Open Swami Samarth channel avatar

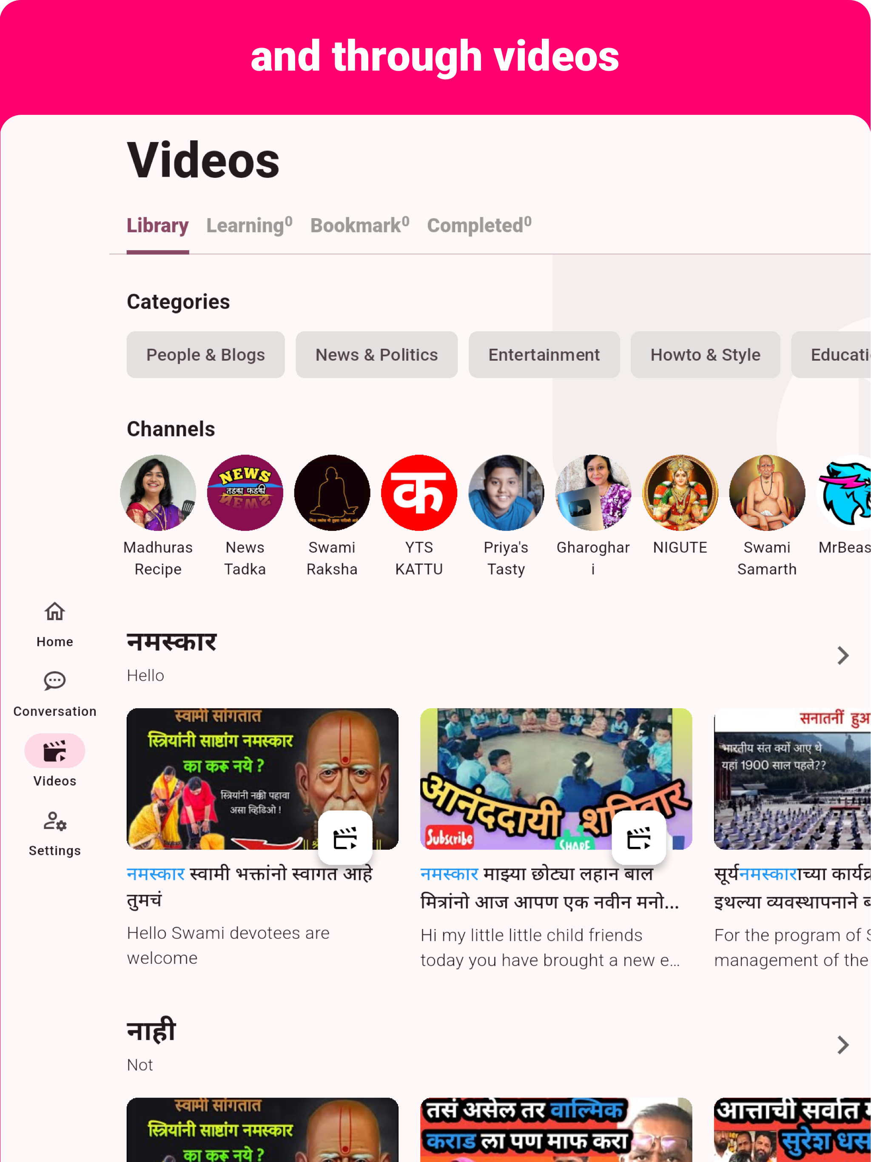(767, 493)
